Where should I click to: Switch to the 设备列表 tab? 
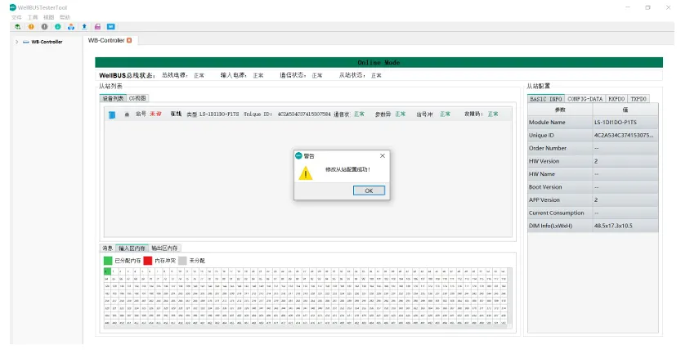coord(113,98)
